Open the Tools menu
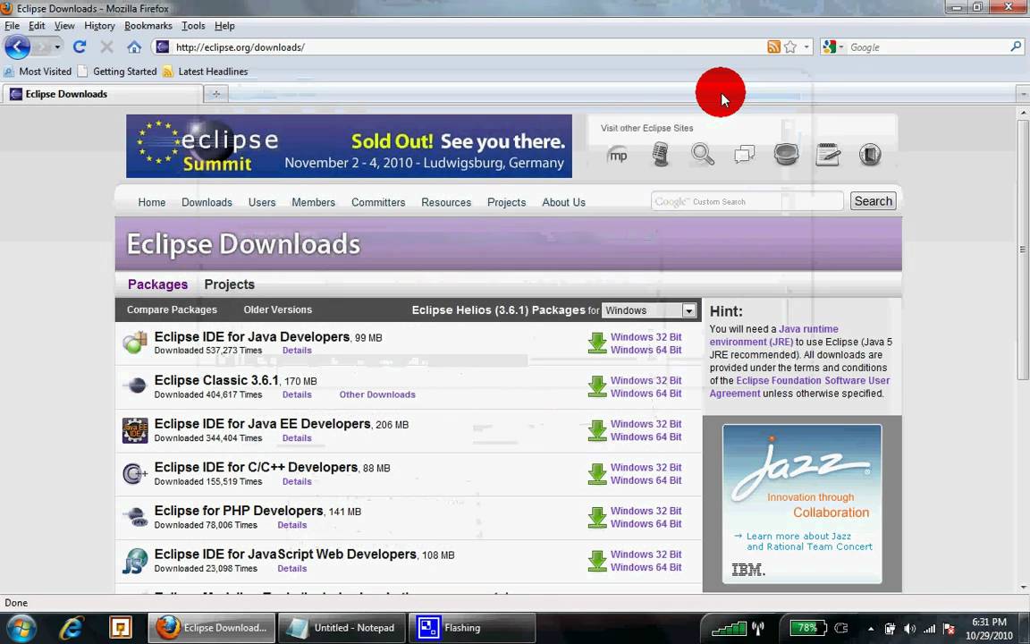The width and height of the screenshot is (1030, 644). coord(193,26)
